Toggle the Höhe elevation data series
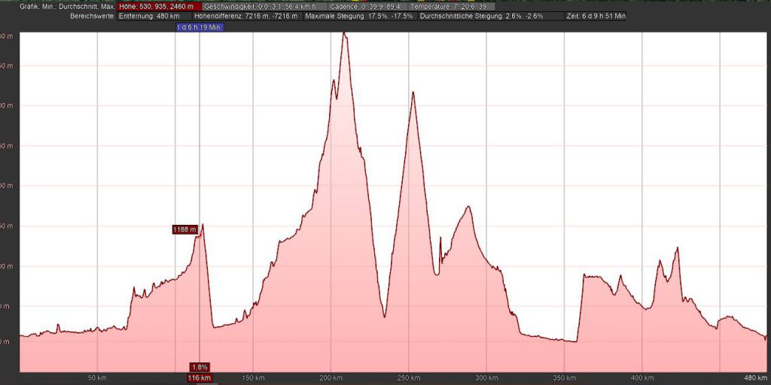771x385 pixels. click(157, 6)
